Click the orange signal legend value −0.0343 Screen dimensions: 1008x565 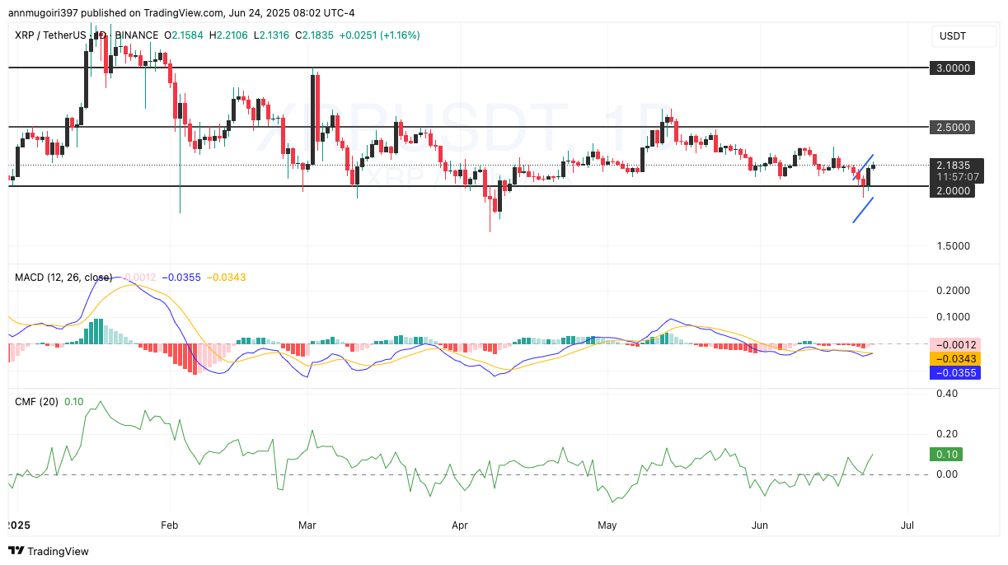click(x=225, y=278)
